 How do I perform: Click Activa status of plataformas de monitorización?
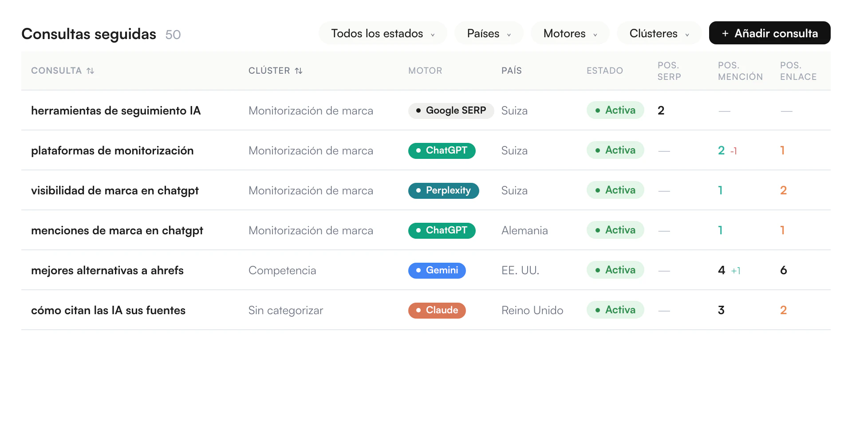[615, 150]
